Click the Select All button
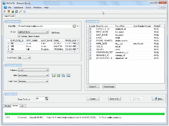The image size is (169, 126). [93, 87]
